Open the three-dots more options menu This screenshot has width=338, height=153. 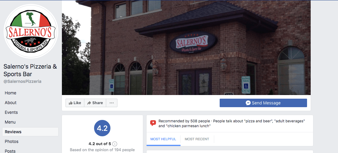(x=112, y=103)
